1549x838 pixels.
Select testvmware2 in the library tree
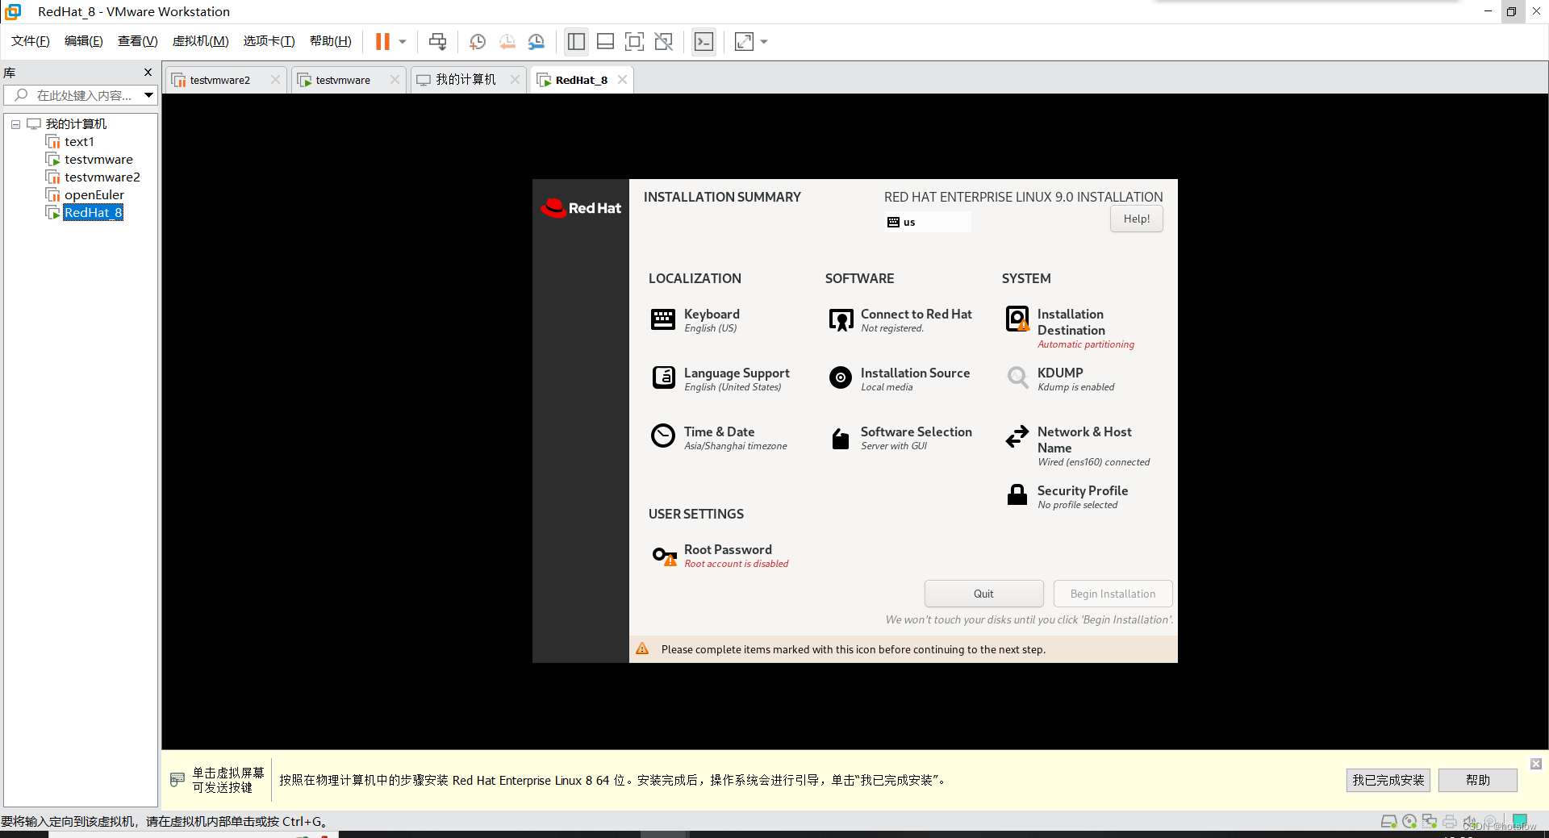(x=102, y=177)
